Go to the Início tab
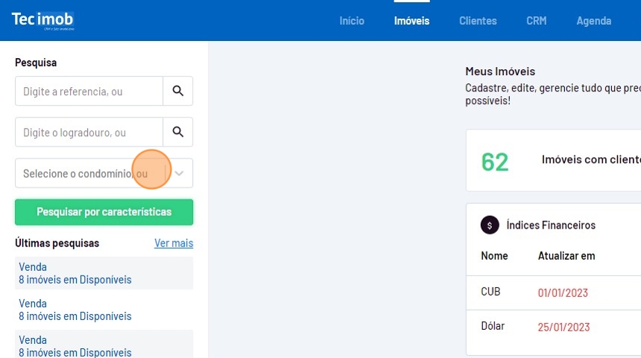Viewport: 641px width, 358px height. (x=352, y=21)
